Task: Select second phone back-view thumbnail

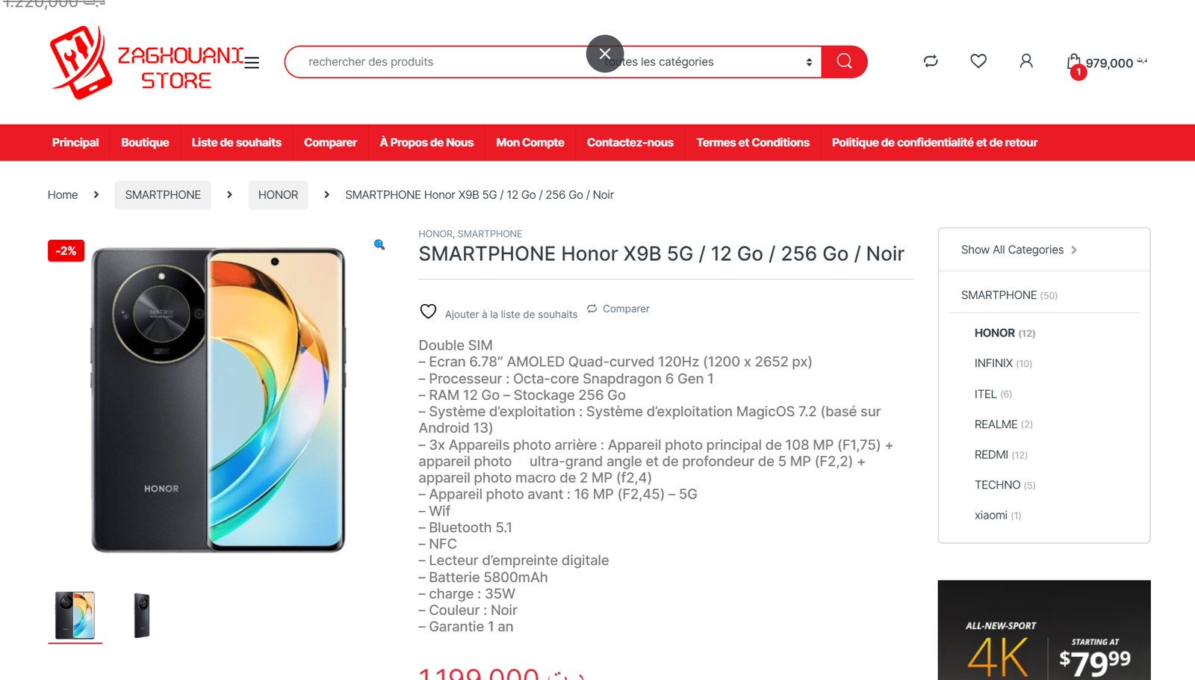Action: pos(142,616)
